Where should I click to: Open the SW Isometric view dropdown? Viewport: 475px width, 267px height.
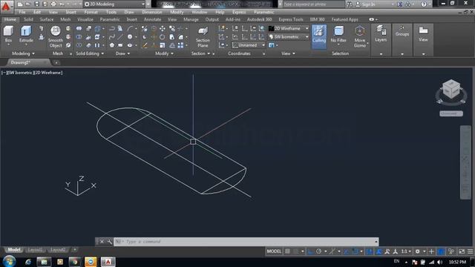[x=289, y=37]
